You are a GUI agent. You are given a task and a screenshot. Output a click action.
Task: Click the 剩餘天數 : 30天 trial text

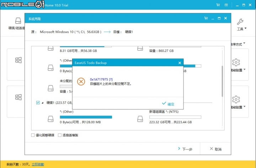[18, 164]
